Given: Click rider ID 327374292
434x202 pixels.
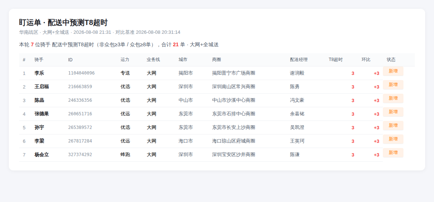Looking at the screenshot, I should click(80, 155).
